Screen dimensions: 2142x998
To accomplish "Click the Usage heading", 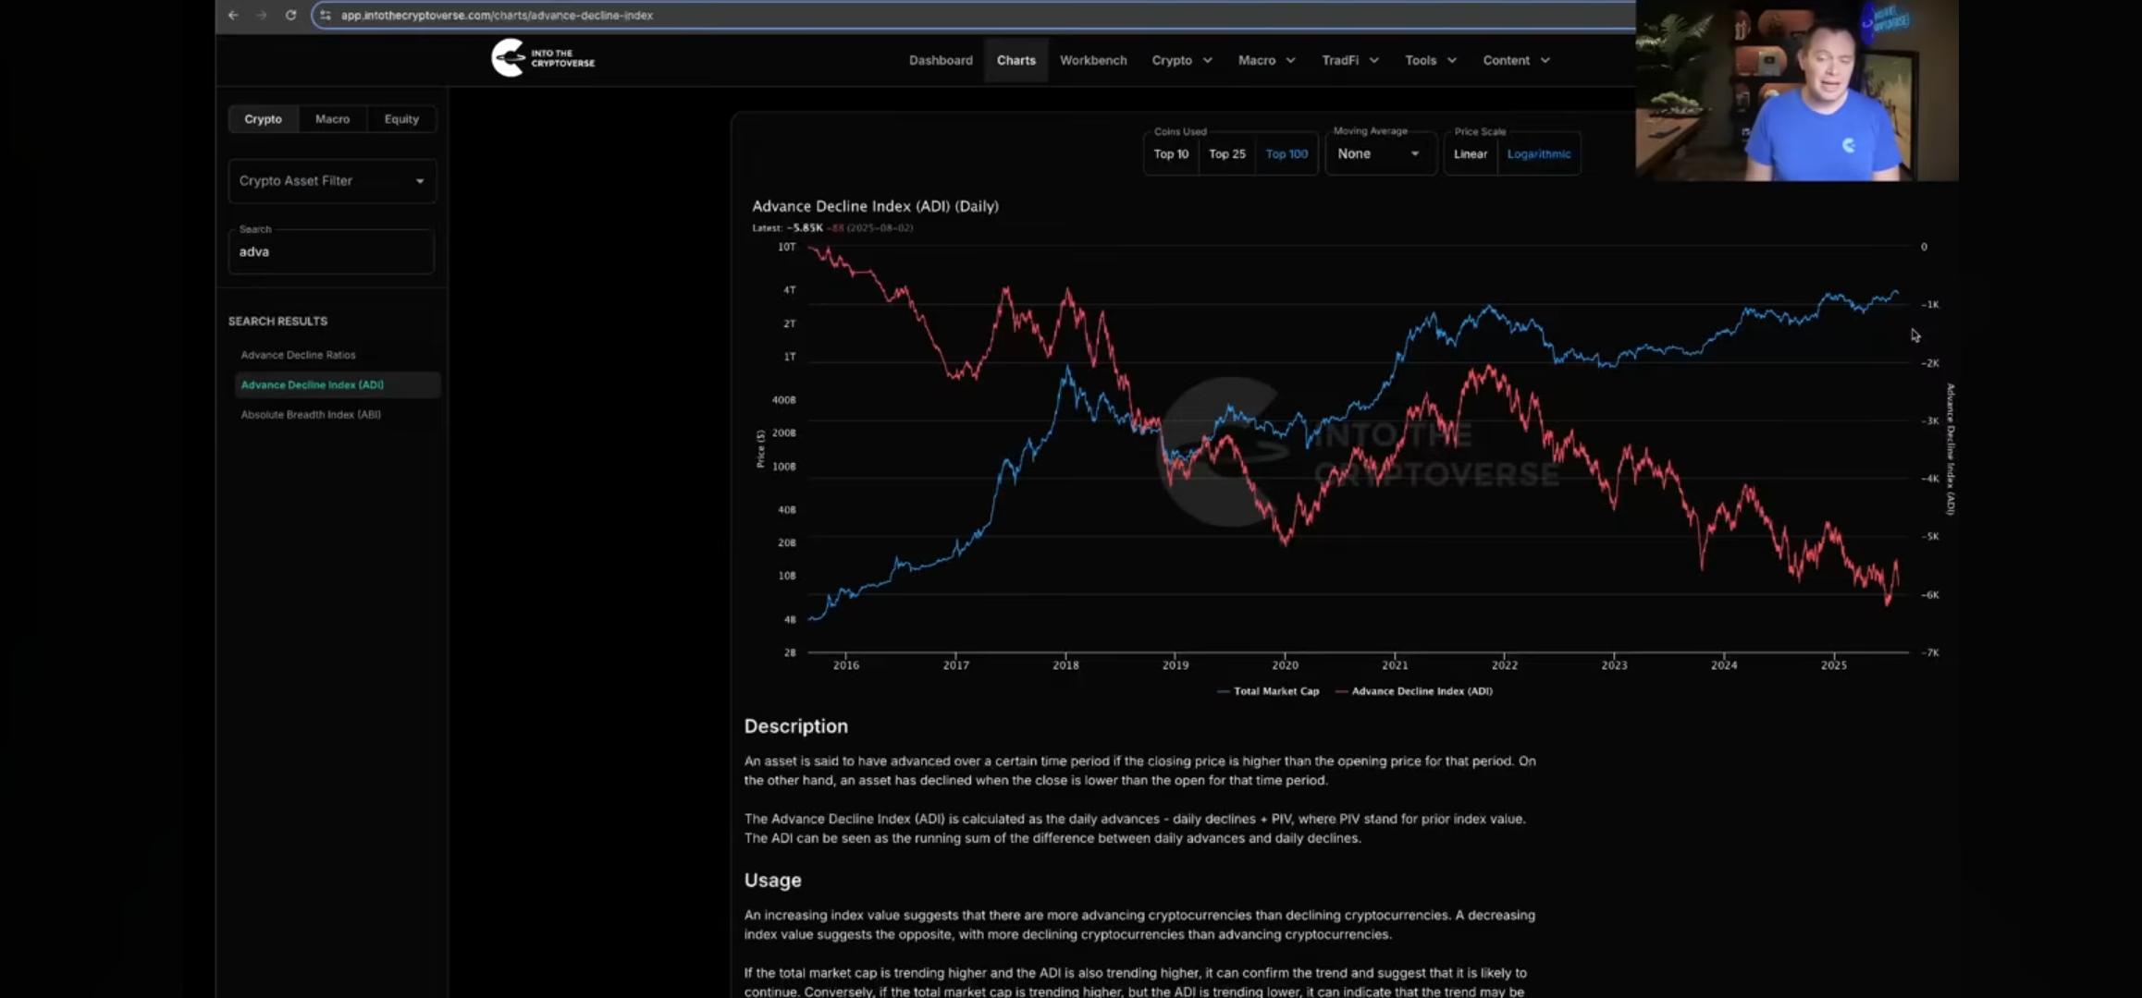I will pyautogui.click(x=772, y=881).
